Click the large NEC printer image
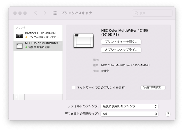The image size is (184, 131). (83, 41)
